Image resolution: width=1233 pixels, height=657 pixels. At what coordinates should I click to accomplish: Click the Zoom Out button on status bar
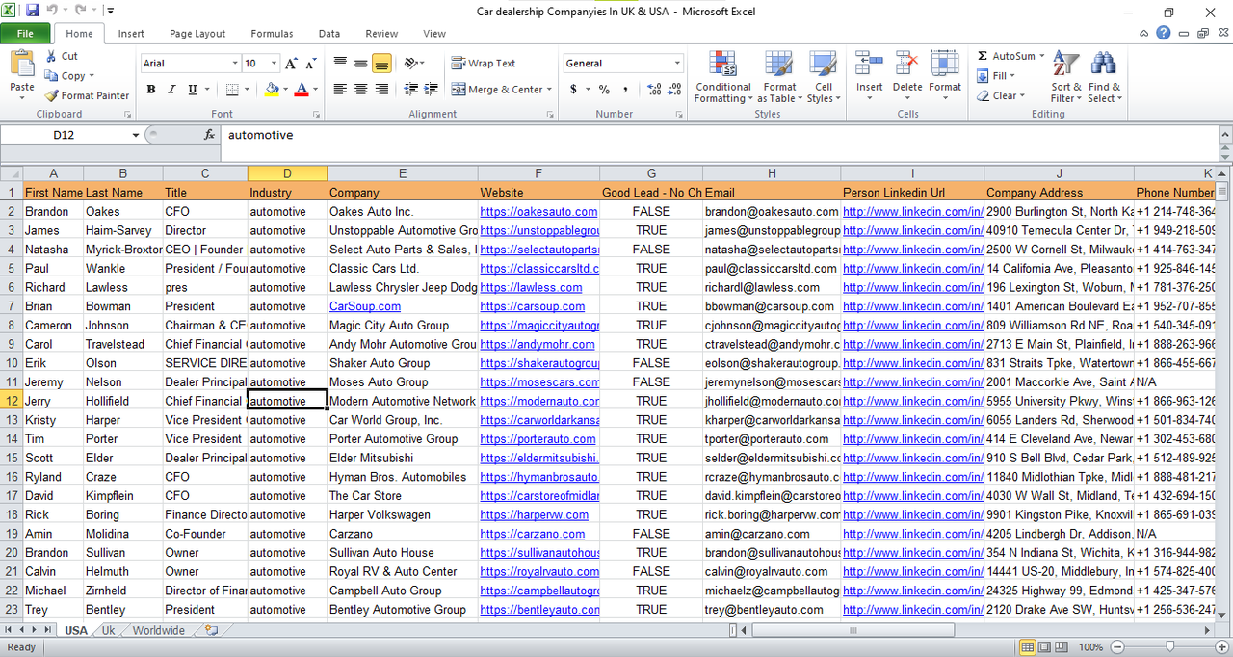pos(1116,646)
